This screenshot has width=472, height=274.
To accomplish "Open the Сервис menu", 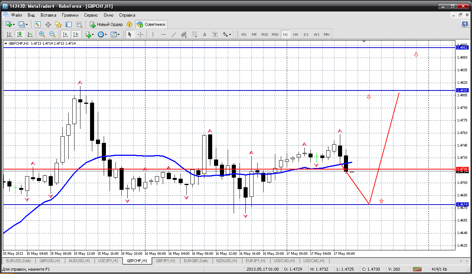I will click(91, 15).
